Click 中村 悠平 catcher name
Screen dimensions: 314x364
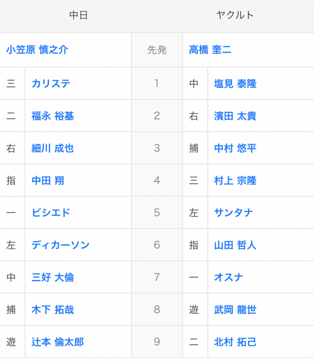pyautogui.click(x=235, y=148)
